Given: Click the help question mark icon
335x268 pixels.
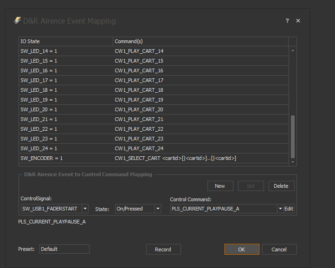Looking at the screenshot, I should coord(287,21).
